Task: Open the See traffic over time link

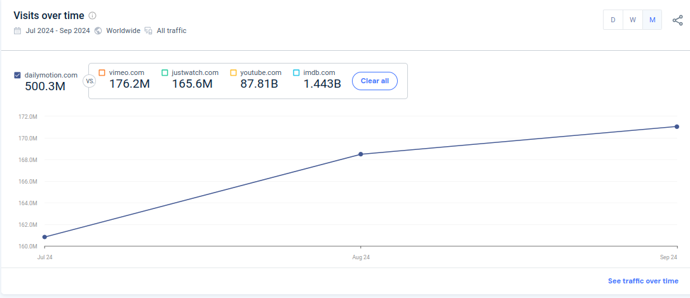Action: (x=643, y=281)
